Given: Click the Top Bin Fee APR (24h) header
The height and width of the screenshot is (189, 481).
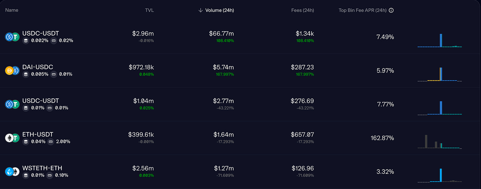Looking at the screenshot, I should pyautogui.click(x=362, y=10).
